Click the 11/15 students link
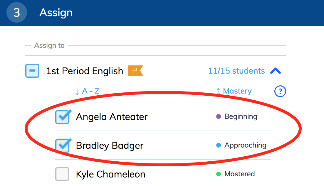This screenshot has height=186, width=324. pos(236,71)
